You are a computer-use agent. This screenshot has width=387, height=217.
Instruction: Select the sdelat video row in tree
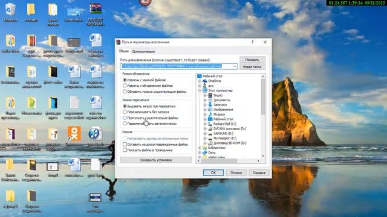216,157
